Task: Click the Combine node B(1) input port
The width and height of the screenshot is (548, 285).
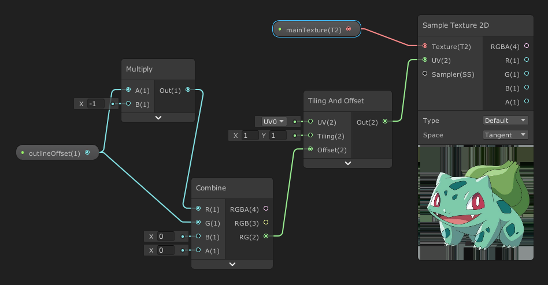Action: [x=198, y=236]
